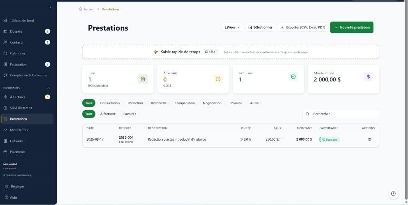
Task: Click the Nouvelle prestation button
Action: click(352, 27)
